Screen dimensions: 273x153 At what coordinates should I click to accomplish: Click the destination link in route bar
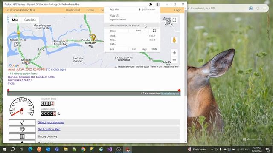tap(170, 93)
